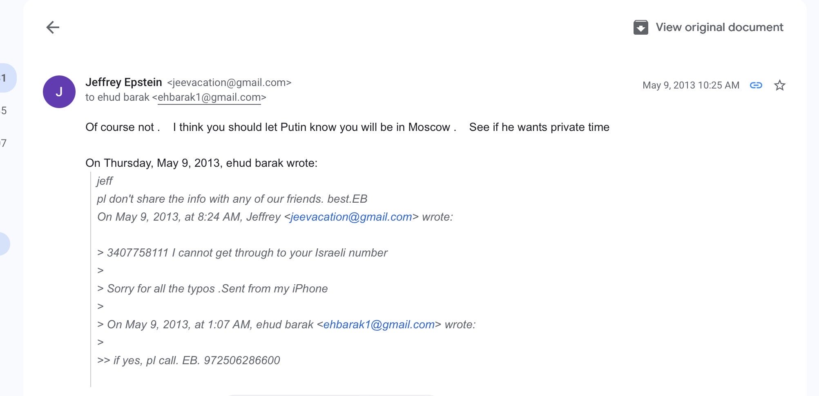The width and height of the screenshot is (819, 396).
Task: Open the View original document link
Action: point(719,27)
